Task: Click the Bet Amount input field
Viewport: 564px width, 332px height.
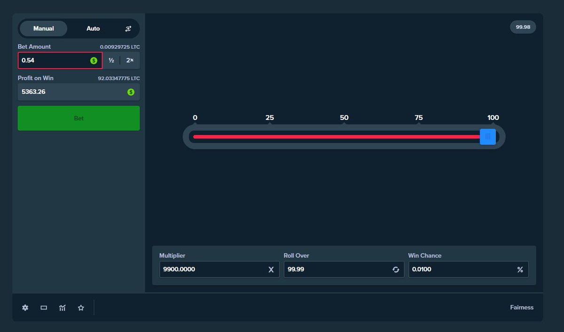Action: tap(60, 61)
